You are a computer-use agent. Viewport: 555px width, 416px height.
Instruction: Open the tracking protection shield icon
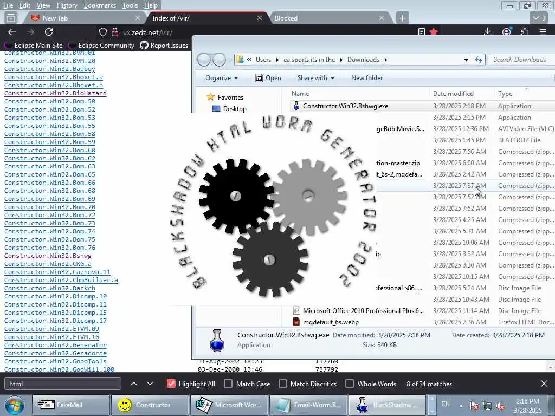102,32
